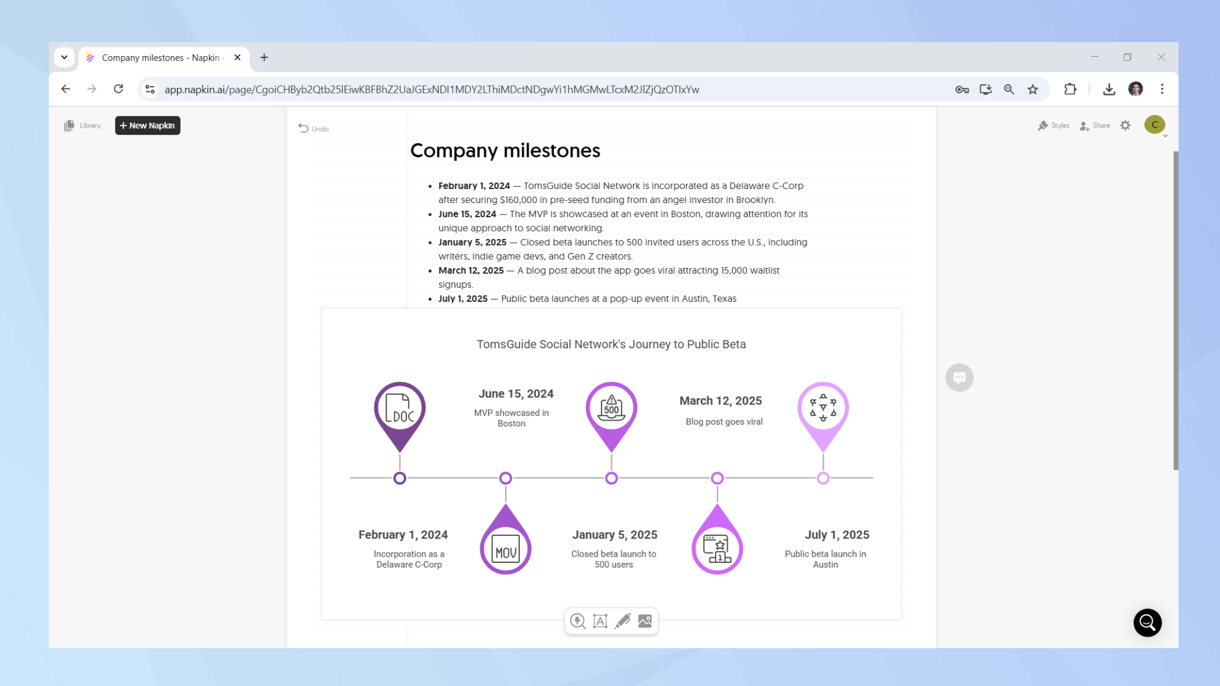
Task: Click the Styles brush icon
Action: click(x=1053, y=125)
